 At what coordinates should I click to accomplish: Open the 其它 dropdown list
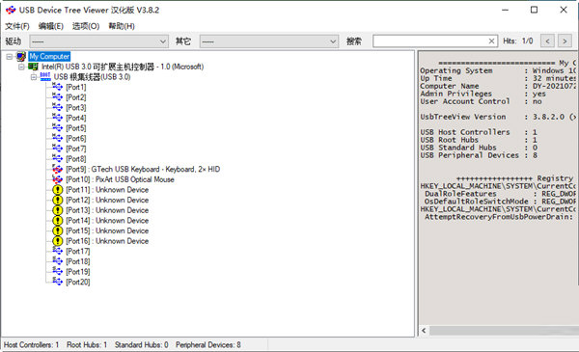(269, 41)
